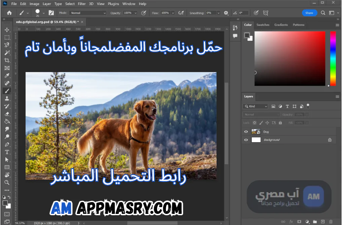
Task: Select the History Brush tool
Action: 7,106
